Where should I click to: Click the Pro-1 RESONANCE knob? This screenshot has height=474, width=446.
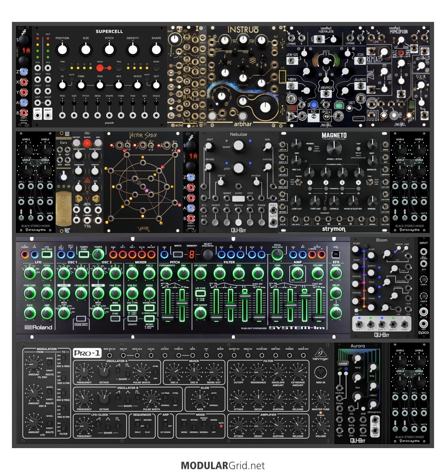coord(258,372)
